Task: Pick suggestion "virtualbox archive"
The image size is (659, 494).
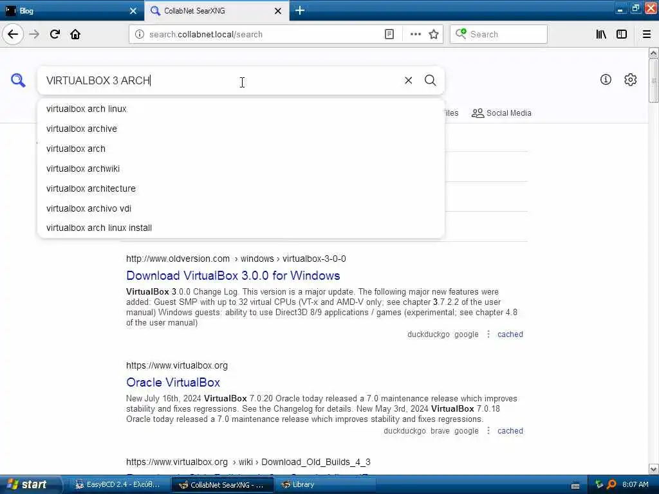Action: pos(241,129)
